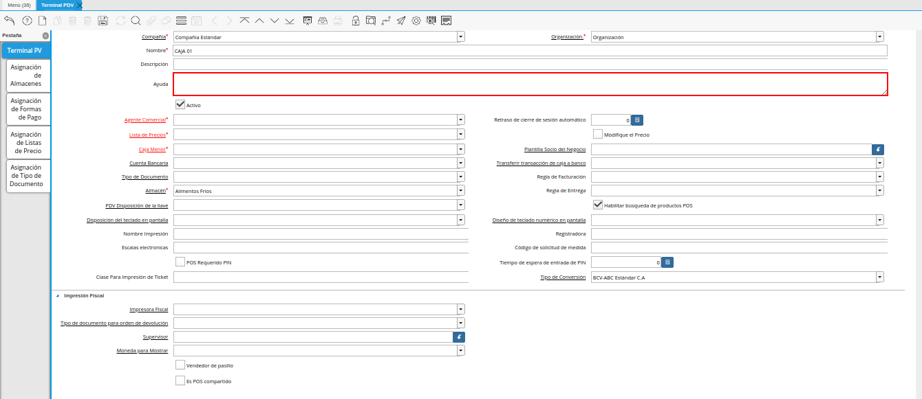This screenshot has width=922, height=399.
Task: Open the Chat bubbles icon
Action: pyautogui.click(x=165, y=21)
